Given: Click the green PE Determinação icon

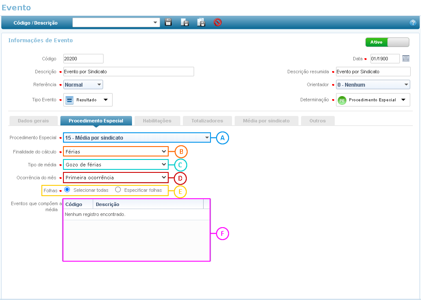Looking at the screenshot, I should point(342,100).
